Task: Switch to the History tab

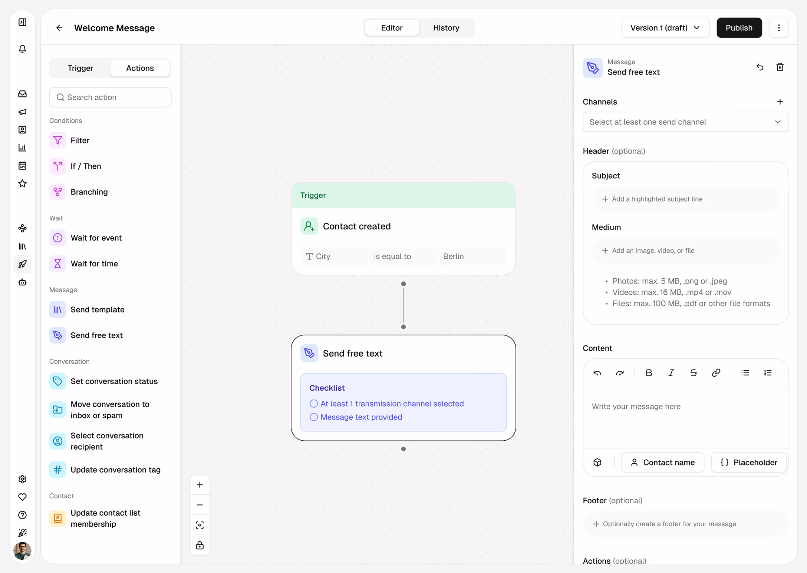Action: [446, 28]
